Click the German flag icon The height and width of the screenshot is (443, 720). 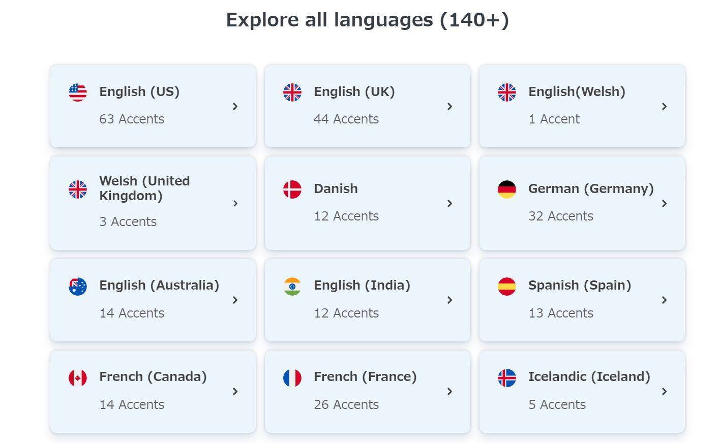coord(507,189)
